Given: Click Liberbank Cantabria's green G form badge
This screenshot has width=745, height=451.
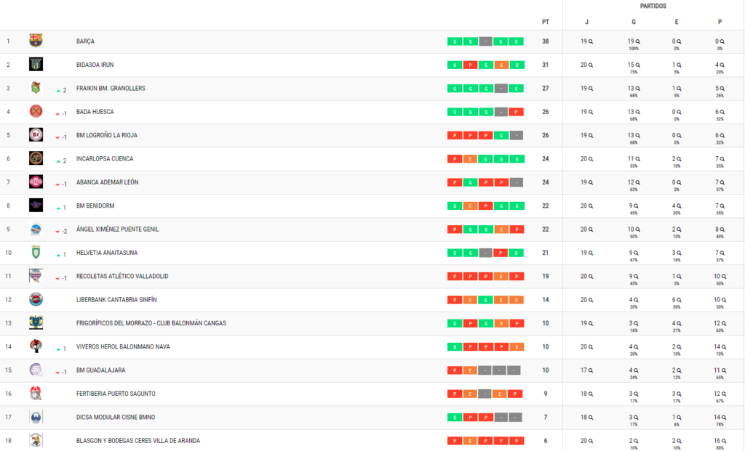Looking at the screenshot, I should 485,300.
